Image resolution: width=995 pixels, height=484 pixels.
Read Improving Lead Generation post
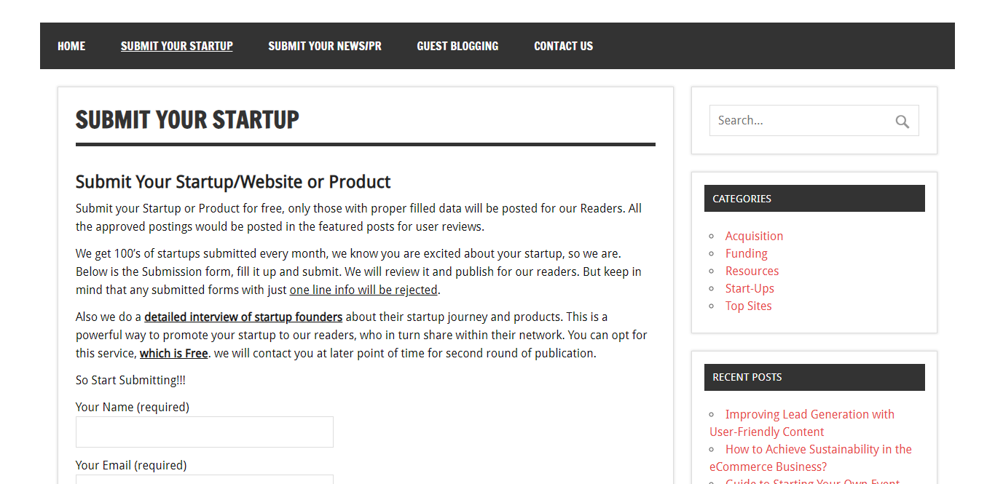coord(802,423)
